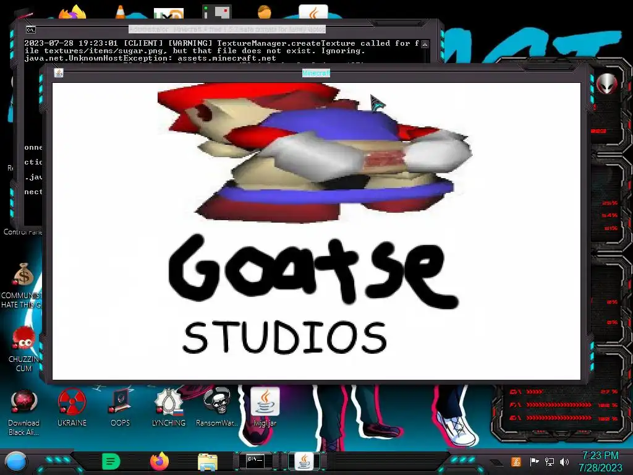Click the 54% gadget reading
The height and width of the screenshot is (475, 633).
[x=610, y=215]
